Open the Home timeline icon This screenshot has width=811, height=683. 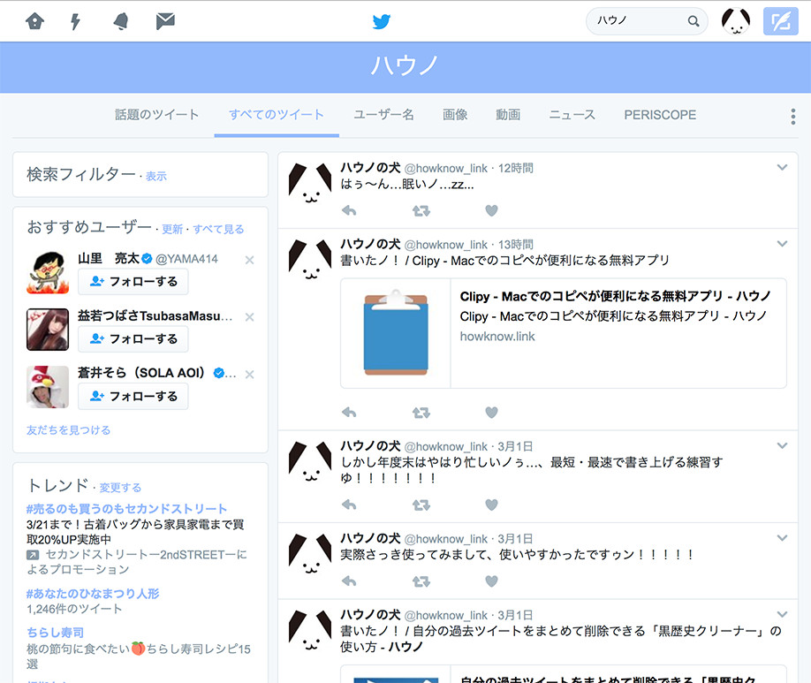coord(35,21)
